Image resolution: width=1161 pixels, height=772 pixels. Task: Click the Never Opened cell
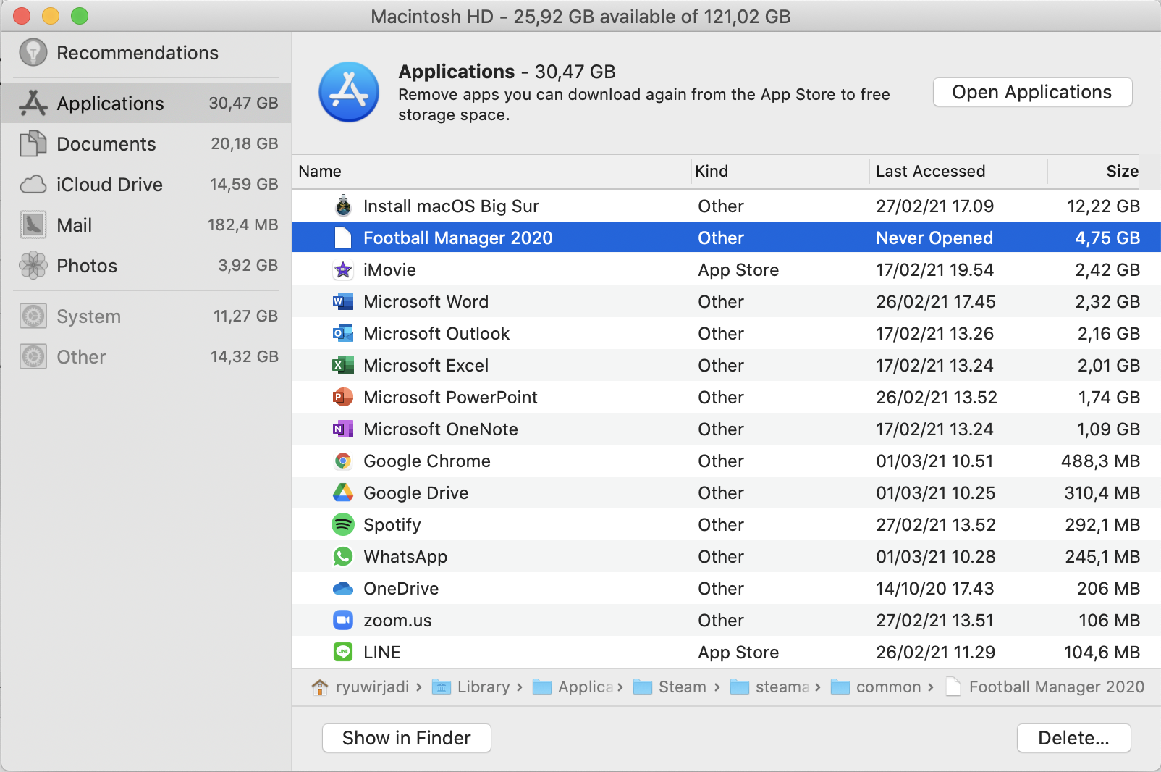click(x=934, y=238)
